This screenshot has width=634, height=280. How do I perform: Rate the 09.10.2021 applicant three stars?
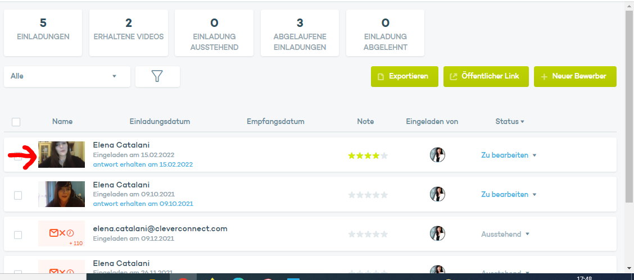[x=368, y=195]
